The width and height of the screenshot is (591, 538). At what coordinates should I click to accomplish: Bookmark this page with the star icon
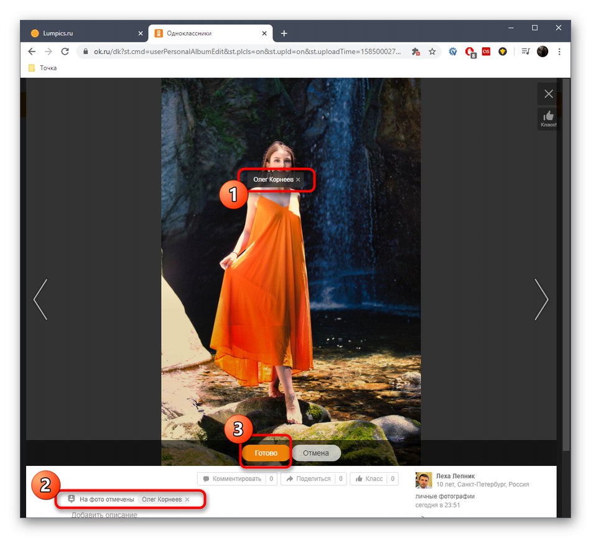pyautogui.click(x=432, y=52)
